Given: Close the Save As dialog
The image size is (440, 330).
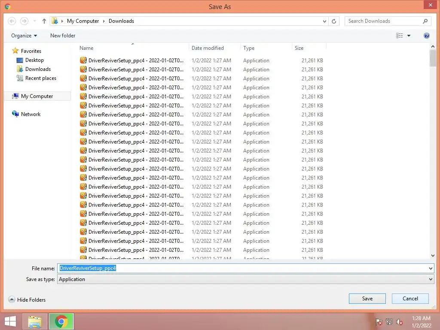Looking at the screenshot, I should coord(431,5).
